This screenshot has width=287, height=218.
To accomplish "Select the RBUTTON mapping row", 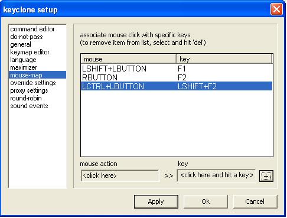I will 177,77.
